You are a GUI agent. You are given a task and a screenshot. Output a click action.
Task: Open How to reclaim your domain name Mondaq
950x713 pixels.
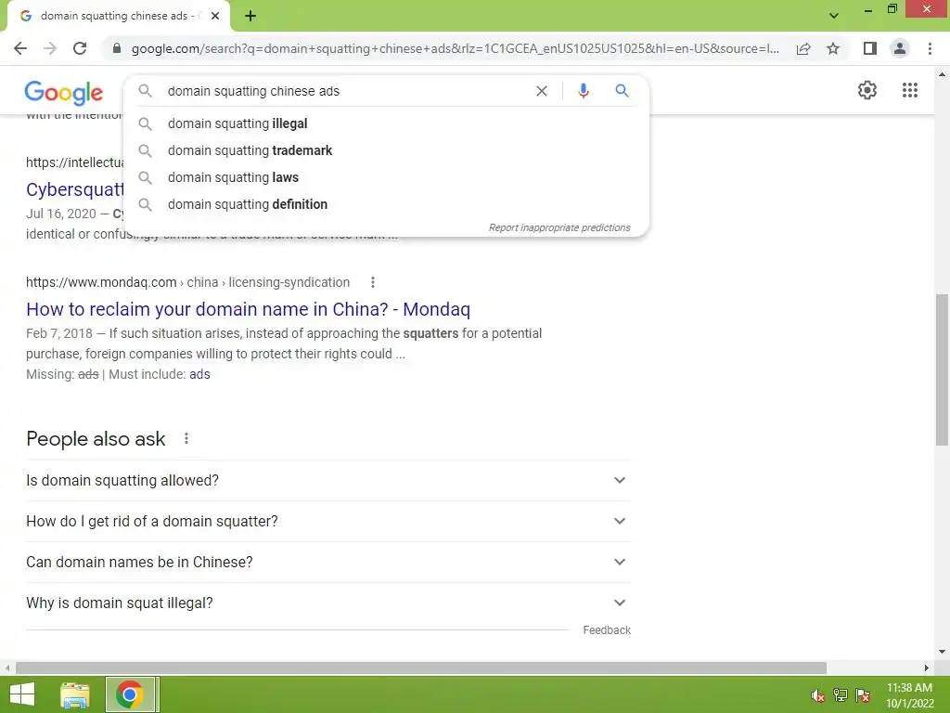[x=248, y=309]
